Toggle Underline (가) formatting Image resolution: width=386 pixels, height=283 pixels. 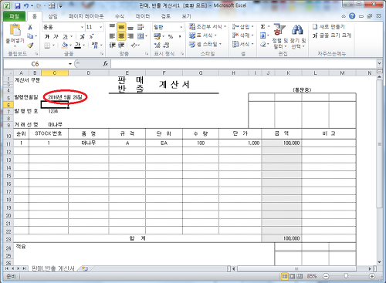[x=65, y=36]
